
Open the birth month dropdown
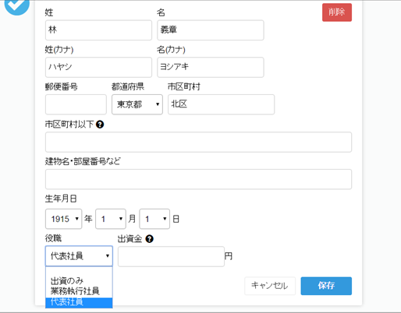point(111,219)
